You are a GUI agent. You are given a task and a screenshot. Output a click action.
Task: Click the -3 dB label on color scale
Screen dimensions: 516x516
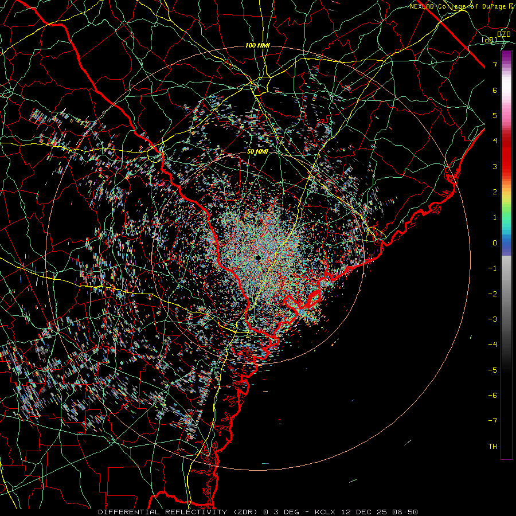tap(492, 319)
